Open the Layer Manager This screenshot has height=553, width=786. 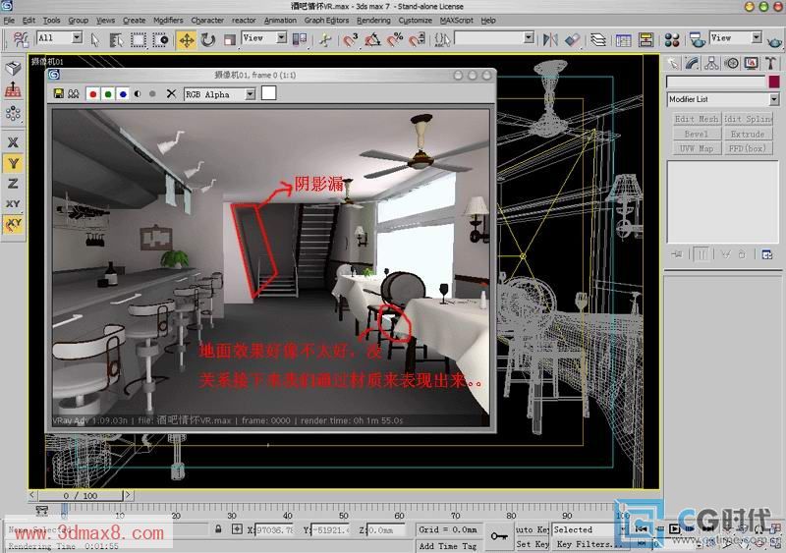tap(597, 39)
